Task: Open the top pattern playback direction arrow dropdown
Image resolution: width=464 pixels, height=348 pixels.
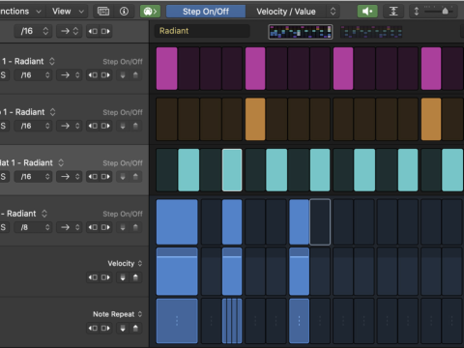Action: [x=70, y=31]
